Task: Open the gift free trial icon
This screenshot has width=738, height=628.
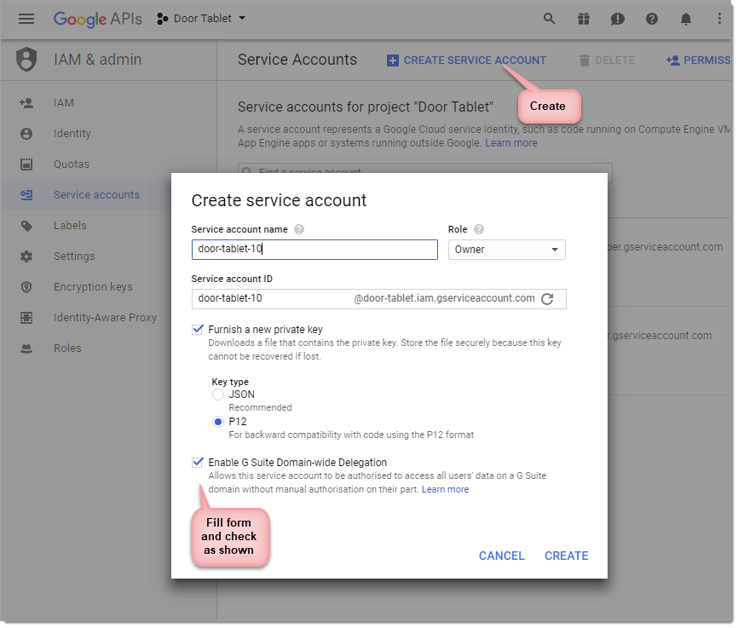Action: click(584, 19)
